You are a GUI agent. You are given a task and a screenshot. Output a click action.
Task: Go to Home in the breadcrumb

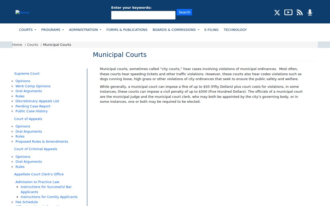(17, 45)
